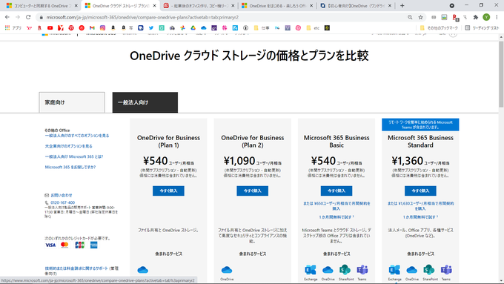Click the address bar URL field

(222, 17)
